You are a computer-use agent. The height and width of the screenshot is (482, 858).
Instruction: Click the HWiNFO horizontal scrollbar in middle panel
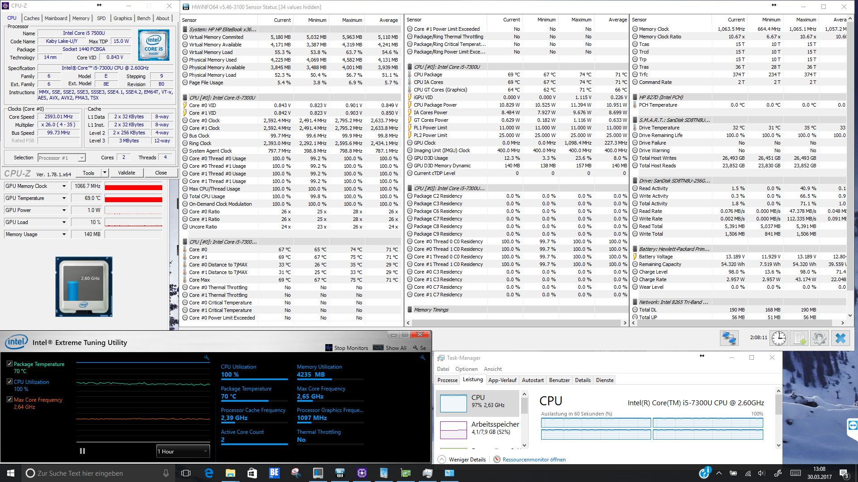click(516, 323)
